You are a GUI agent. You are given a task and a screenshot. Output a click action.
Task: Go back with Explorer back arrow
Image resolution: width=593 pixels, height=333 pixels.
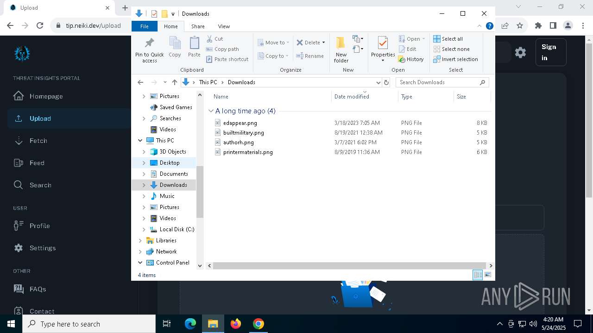[x=140, y=82]
